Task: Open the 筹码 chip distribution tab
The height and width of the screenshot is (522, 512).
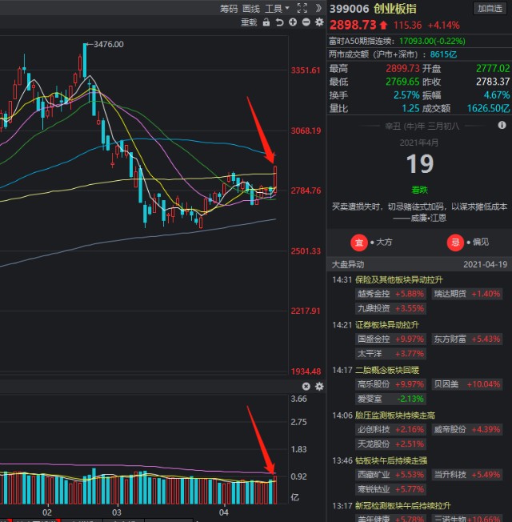Action: pyautogui.click(x=229, y=9)
